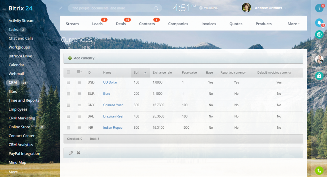Open the Invoices tab

209,24
